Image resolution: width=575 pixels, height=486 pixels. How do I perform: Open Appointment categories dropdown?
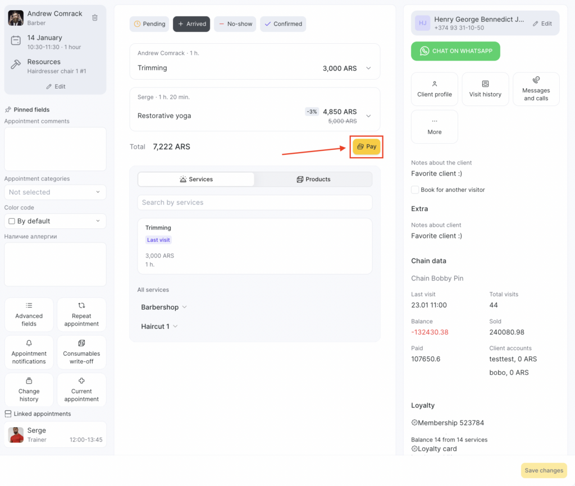click(55, 192)
